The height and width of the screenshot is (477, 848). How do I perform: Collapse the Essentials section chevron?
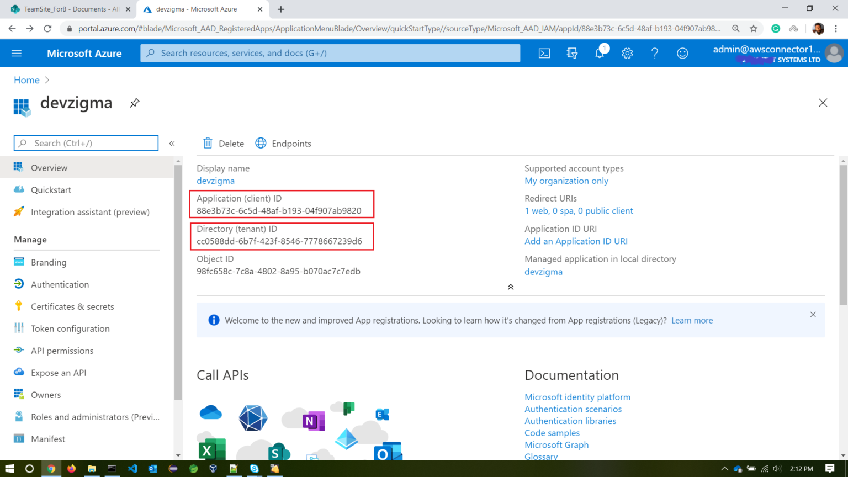[x=511, y=287]
